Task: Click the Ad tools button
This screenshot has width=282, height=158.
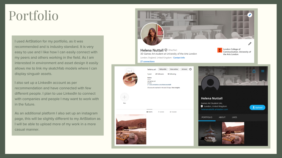Action: 184,69
